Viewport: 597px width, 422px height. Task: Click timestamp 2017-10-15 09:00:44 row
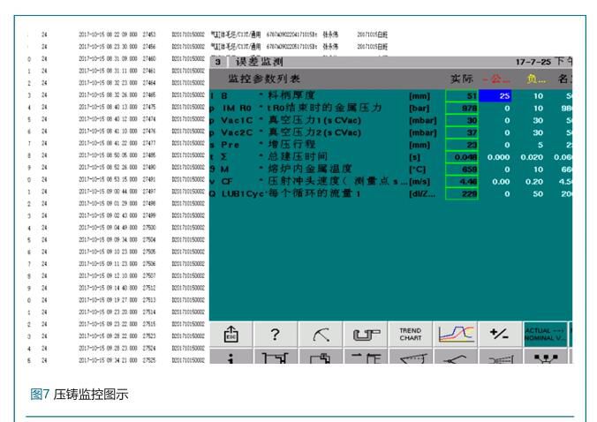pos(108,192)
